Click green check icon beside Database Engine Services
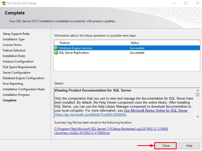The height and width of the screenshot is (151, 202). 56,48
